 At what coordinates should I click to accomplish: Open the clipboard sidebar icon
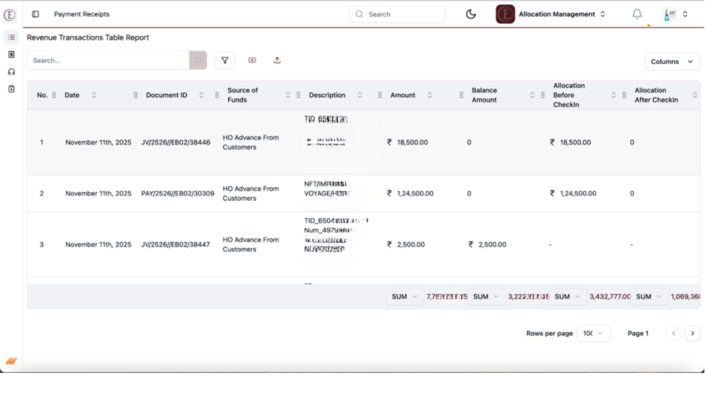[x=11, y=89]
